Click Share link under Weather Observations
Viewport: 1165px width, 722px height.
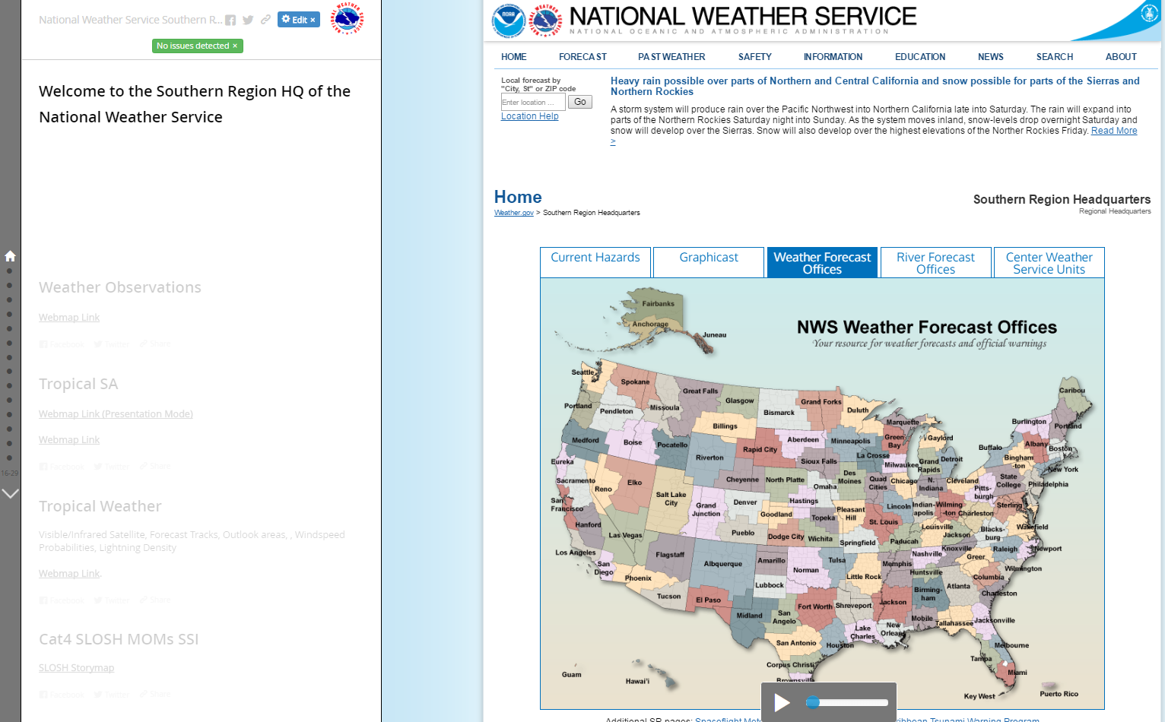coord(155,344)
